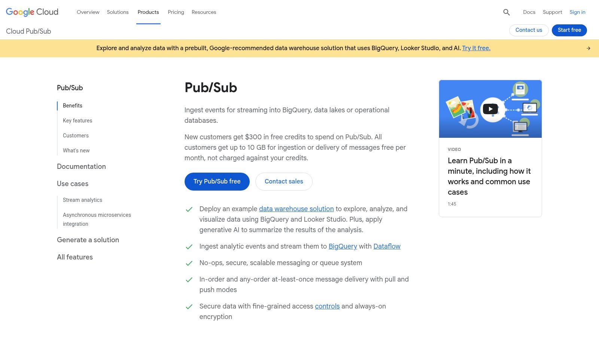The width and height of the screenshot is (599, 337).
Task: Select Stream analytics use case
Action: (82, 200)
